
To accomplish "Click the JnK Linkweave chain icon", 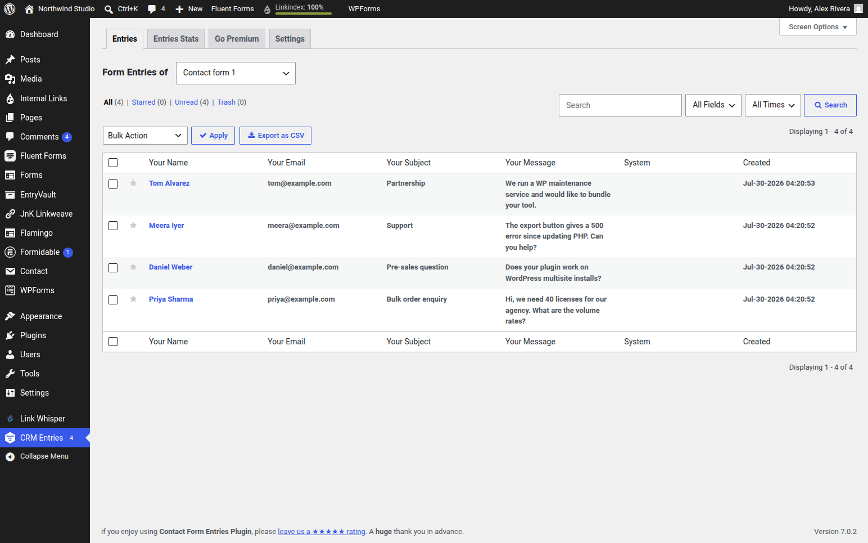I will [10, 214].
